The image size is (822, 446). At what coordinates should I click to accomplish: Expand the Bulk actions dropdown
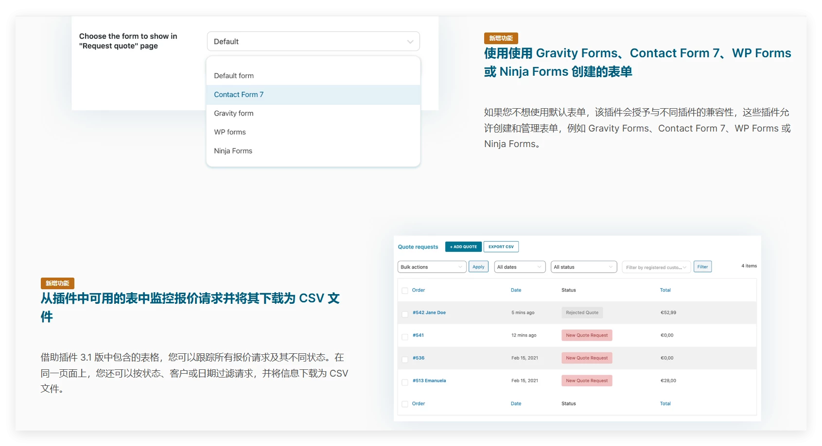pyautogui.click(x=432, y=267)
